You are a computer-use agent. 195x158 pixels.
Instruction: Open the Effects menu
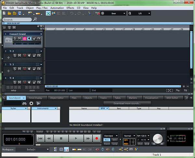pyautogui.click(x=70, y=8)
